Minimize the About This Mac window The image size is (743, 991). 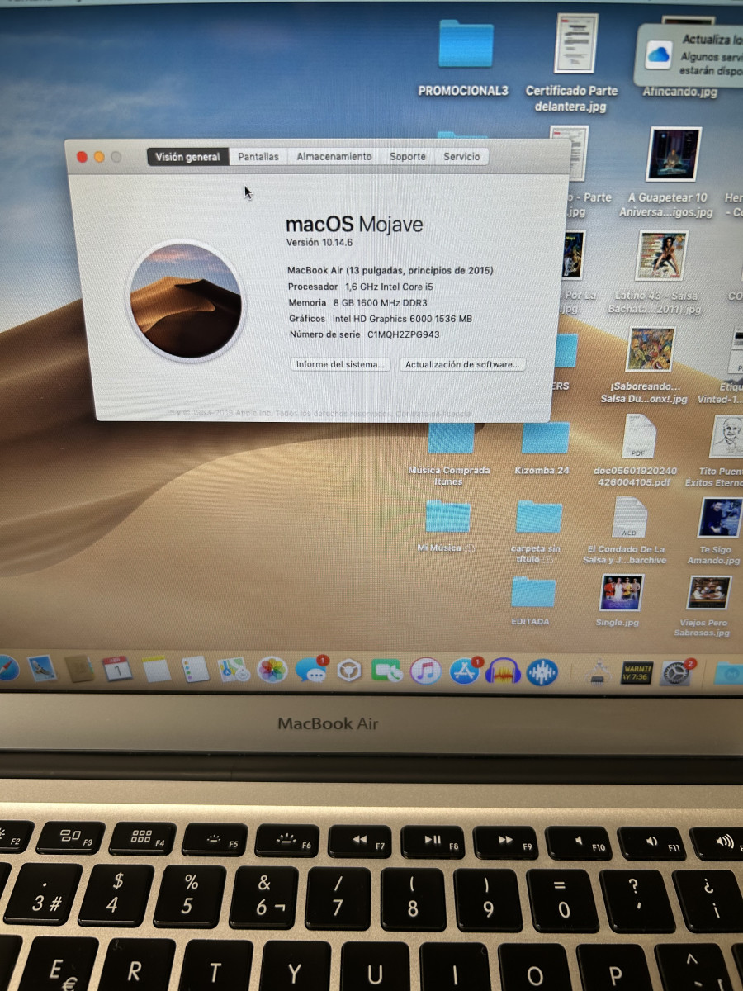99,157
